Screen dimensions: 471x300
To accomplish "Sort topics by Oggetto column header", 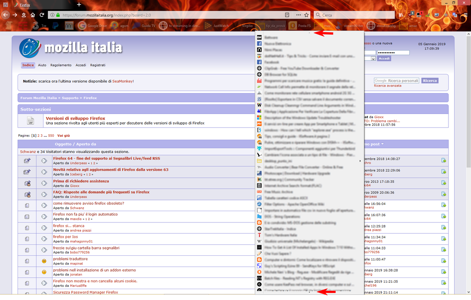I will click(63, 144).
